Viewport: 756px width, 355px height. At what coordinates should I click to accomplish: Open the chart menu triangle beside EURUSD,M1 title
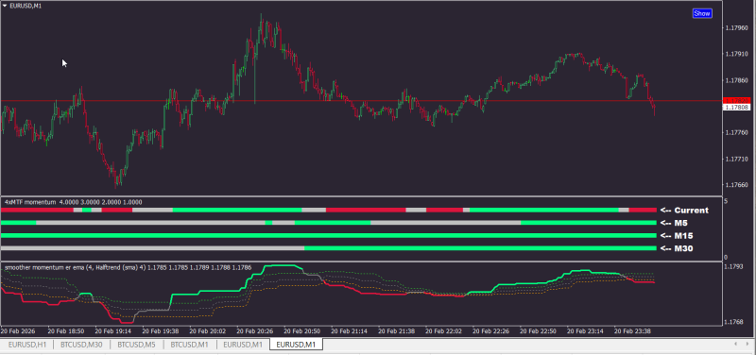click(5, 6)
